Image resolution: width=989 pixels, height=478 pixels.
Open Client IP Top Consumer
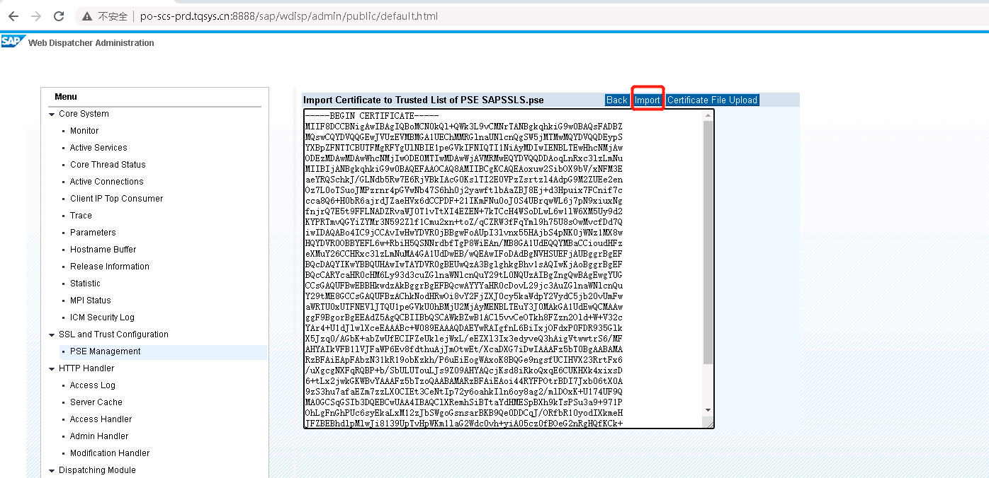tap(116, 199)
